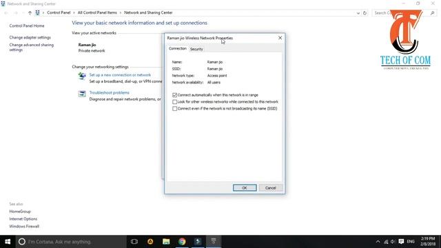Viewport: 441px width, 248px height.
Task: Open Task View on taskbar
Action: point(134,242)
